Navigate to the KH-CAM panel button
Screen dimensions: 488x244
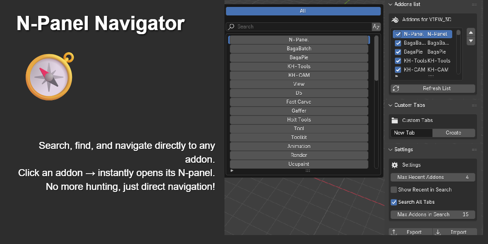[x=299, y=75]
